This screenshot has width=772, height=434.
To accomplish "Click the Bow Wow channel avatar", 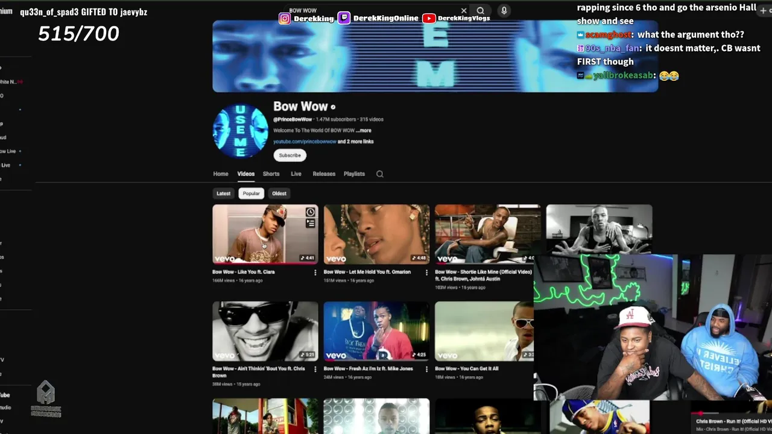I will coord(241,131).
